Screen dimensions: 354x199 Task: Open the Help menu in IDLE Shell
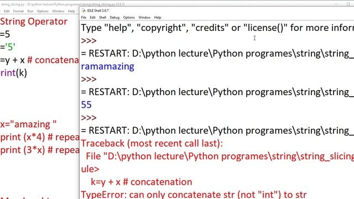pyautogui.click(x=158, y=17)
